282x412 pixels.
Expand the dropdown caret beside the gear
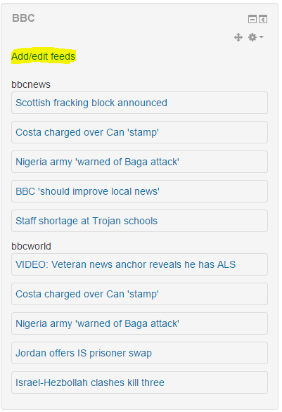(x=261, y=37)
